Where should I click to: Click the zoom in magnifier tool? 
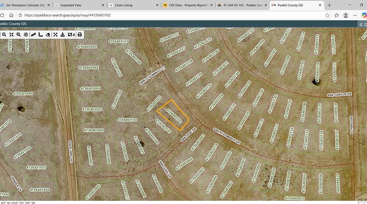click(18, 35)
